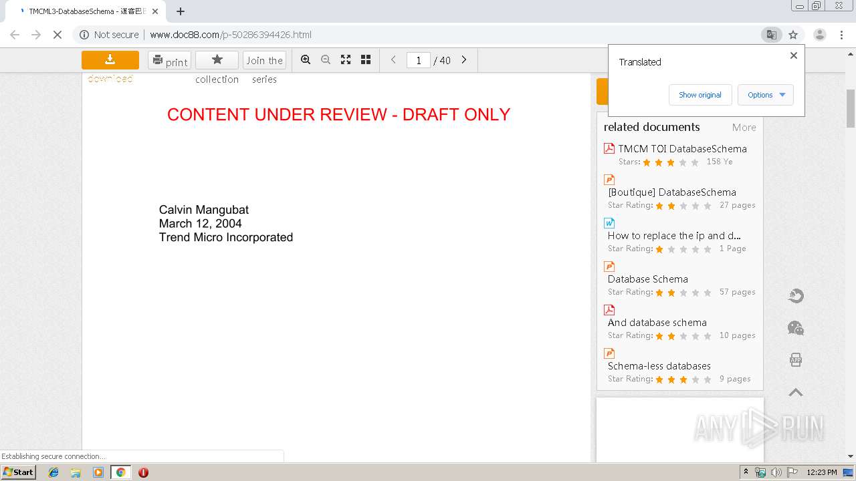Add document to collection star button
The image size is (856, 481).
click(217, 60)
